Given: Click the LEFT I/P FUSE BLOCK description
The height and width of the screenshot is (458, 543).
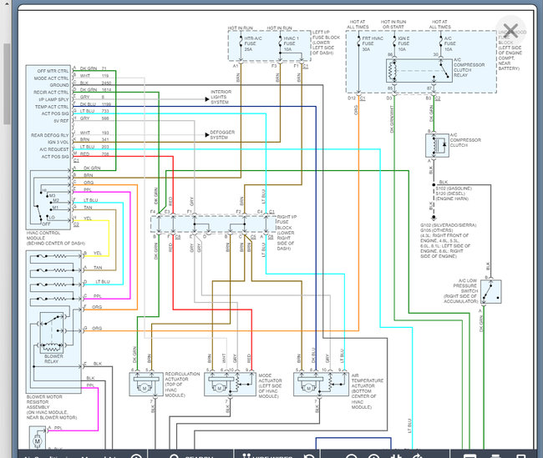Looking at the screenshot, I should tap(326, 43).
